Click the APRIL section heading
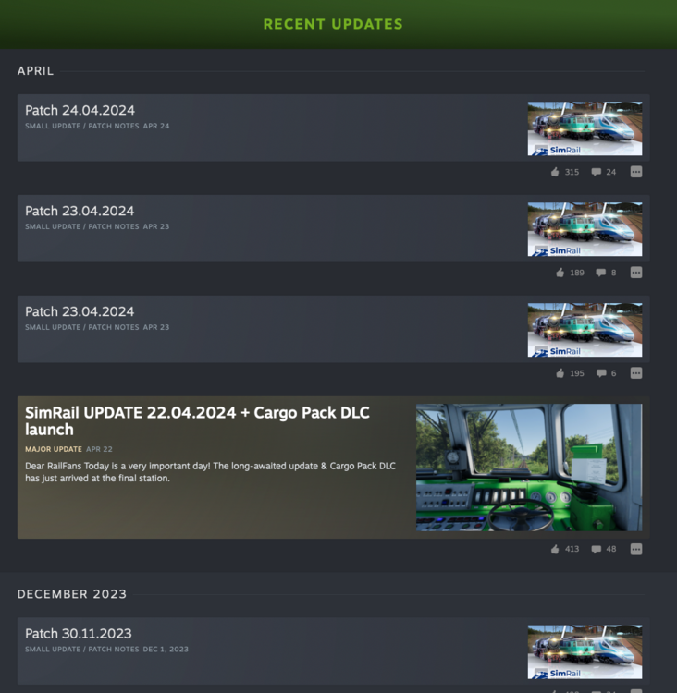This screenshot has width=677, height=693. click(35, 71)
